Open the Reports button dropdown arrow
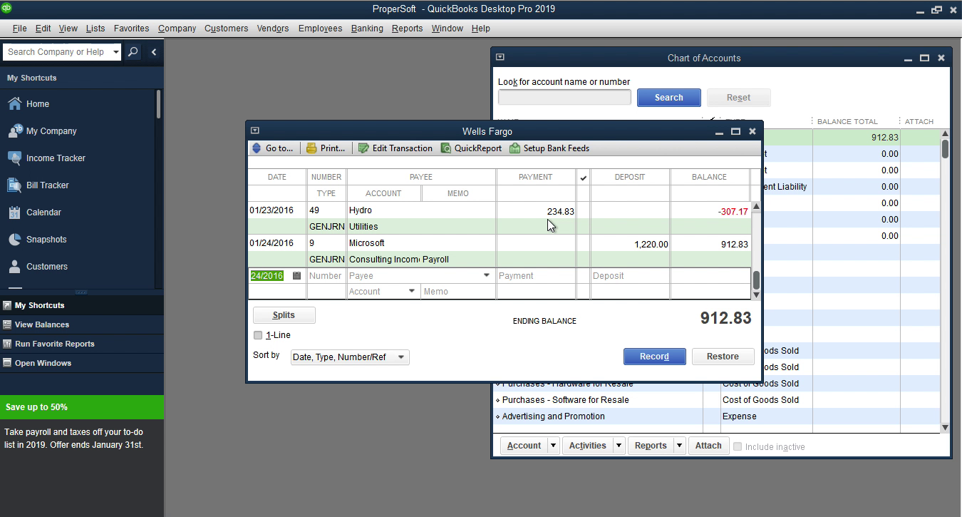The width and height of the screenshot is (962, 517). point(679,446)
